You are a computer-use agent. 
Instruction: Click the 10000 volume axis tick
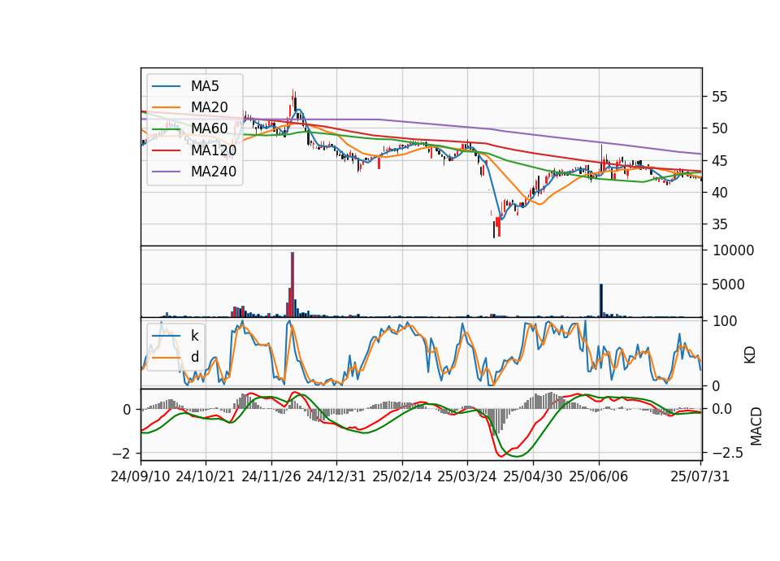click(x=734, y=250)
